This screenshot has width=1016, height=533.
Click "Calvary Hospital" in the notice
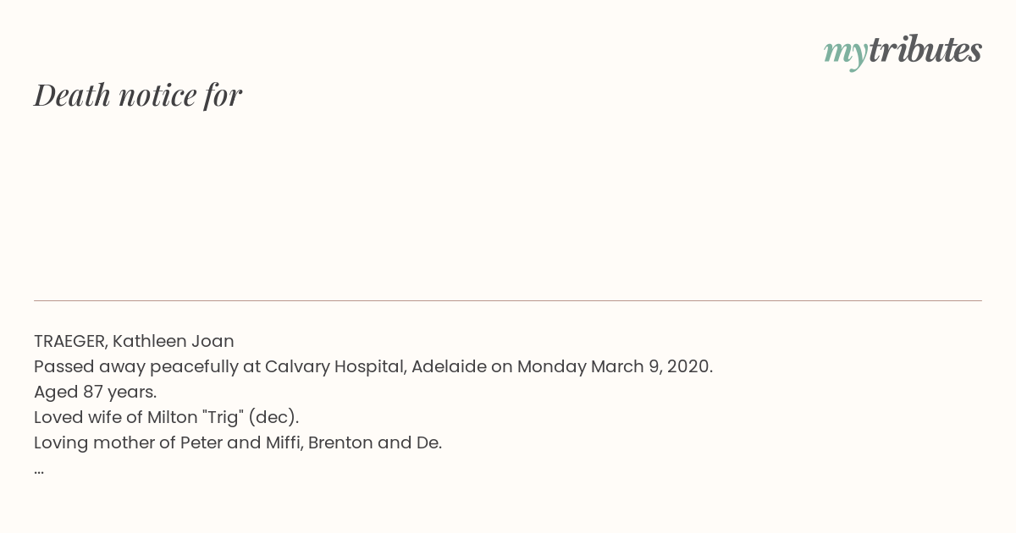[x=335, y=366]
